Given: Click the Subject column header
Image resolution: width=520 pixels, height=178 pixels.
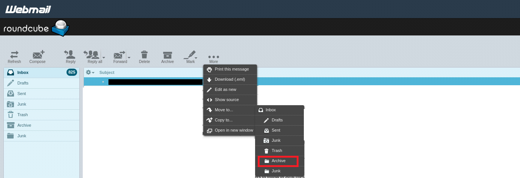Looking at the screenshot, I should click(107, 72).
